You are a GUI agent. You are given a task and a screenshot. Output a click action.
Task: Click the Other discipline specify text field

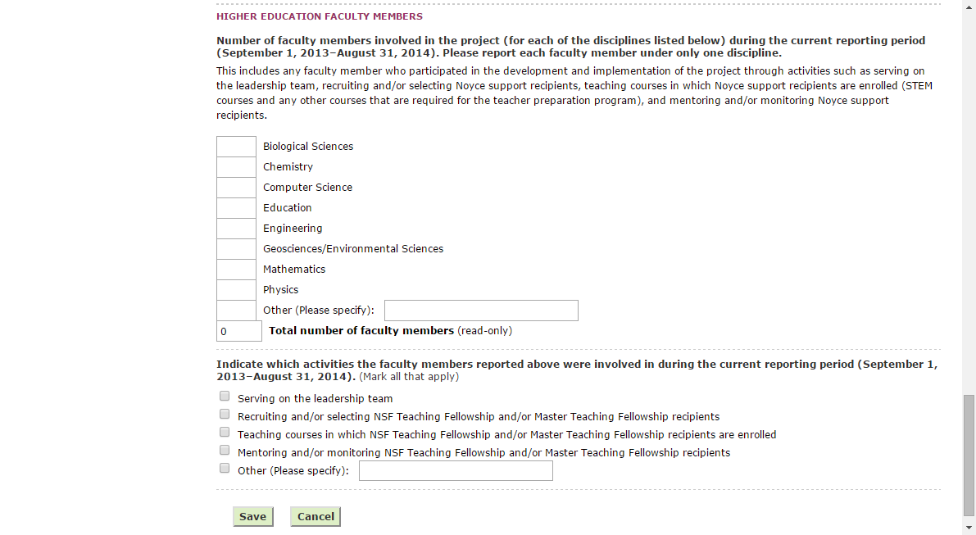click(481, 311)
